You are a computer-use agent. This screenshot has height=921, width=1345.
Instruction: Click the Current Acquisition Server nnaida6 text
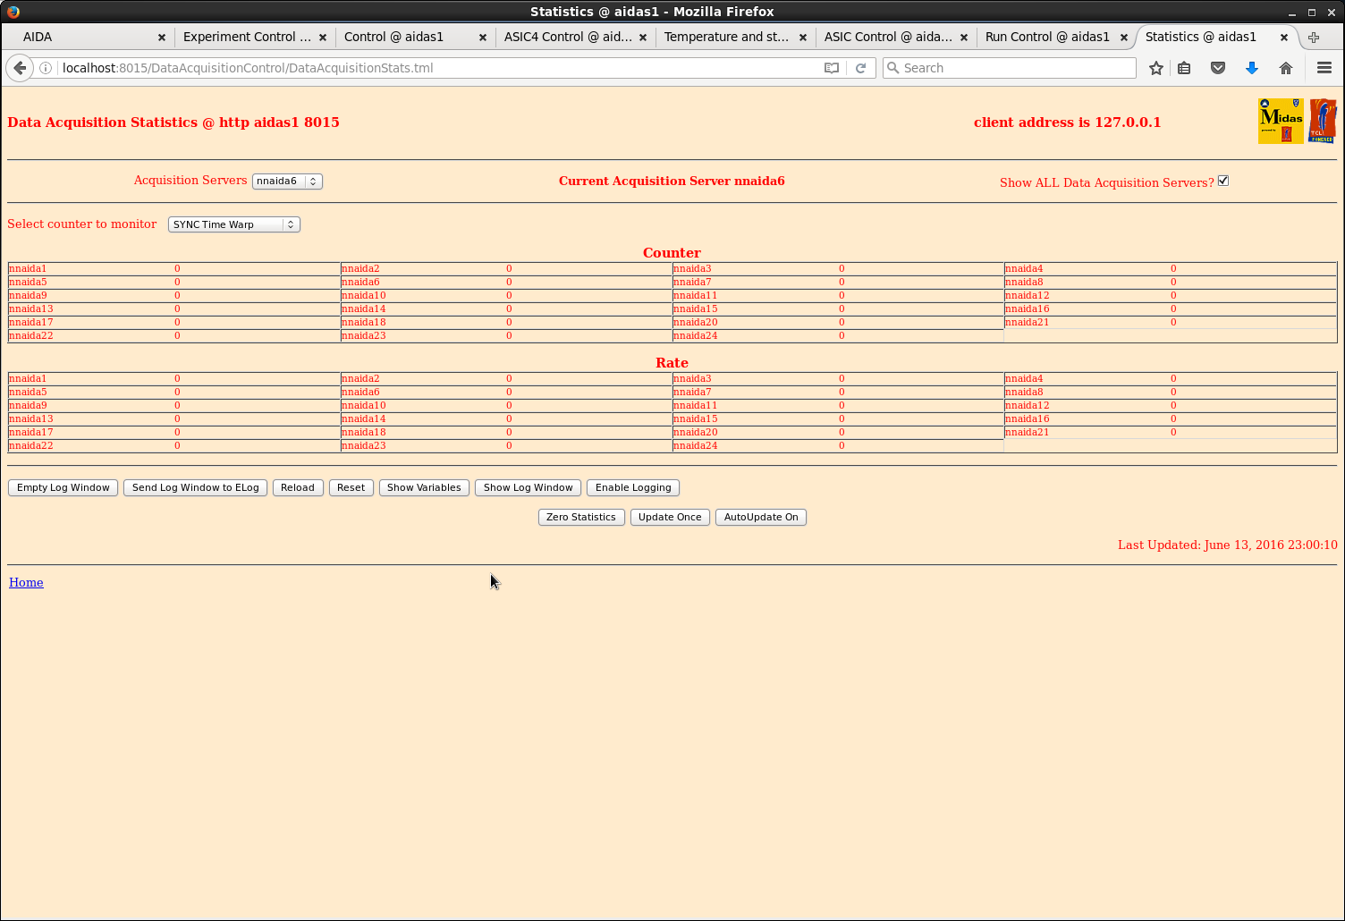coord(672,181)
